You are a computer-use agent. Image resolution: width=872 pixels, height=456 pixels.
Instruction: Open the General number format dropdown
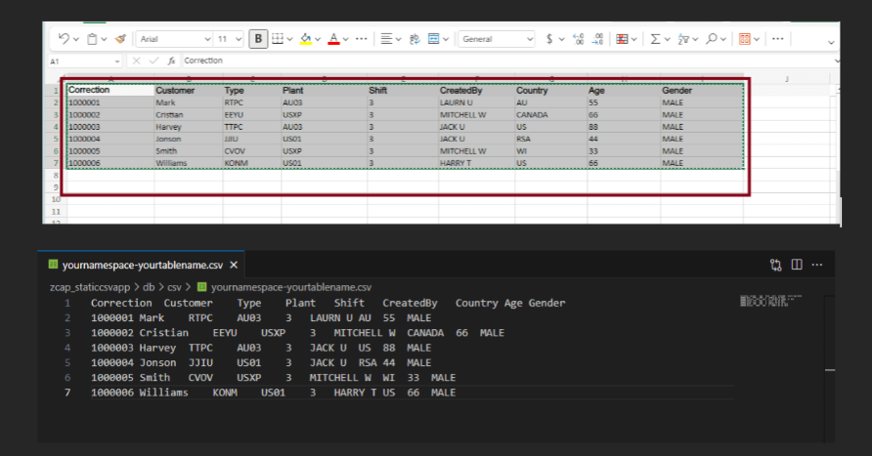tap(497, 39)
